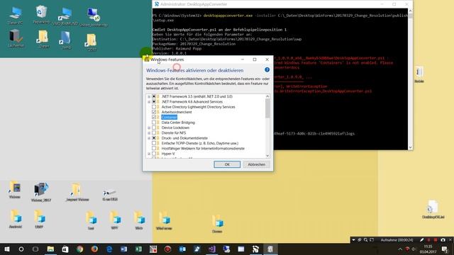Click Abbrechen in Windows-Features dialog
Screen dimensions: 454x255
(256, 164)
